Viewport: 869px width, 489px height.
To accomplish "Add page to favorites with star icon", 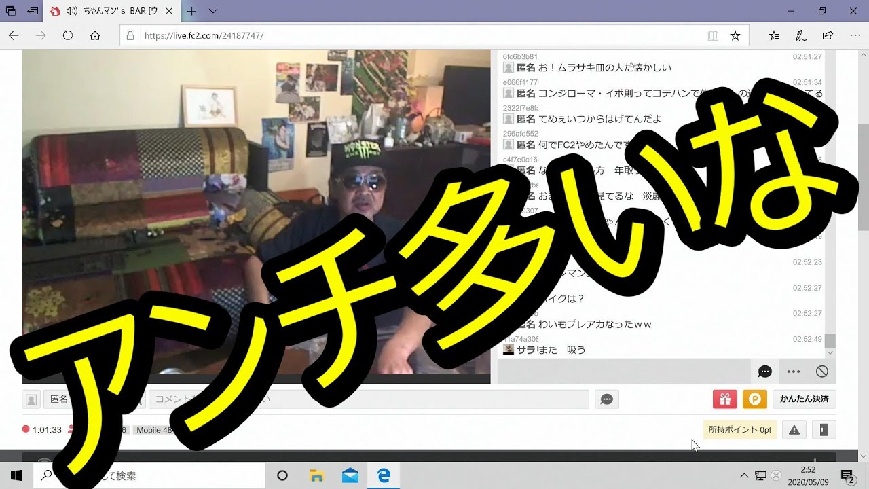I will tap(735, 35).
